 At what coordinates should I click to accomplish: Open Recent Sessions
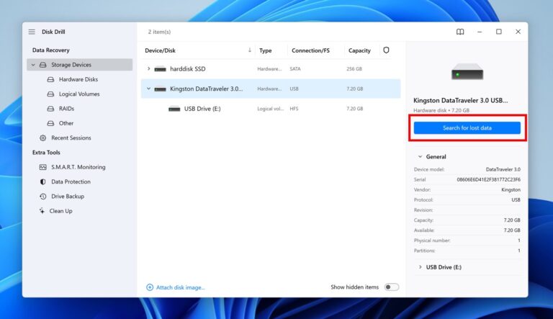coord(71,138)
